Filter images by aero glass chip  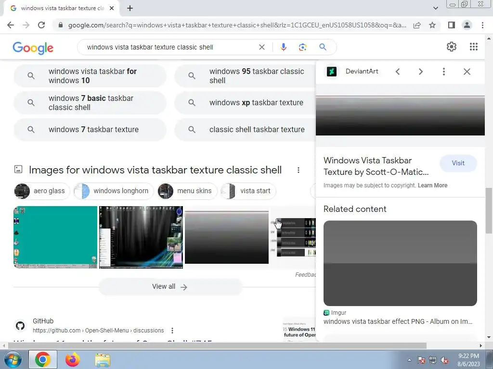click(x=42, y=191)
